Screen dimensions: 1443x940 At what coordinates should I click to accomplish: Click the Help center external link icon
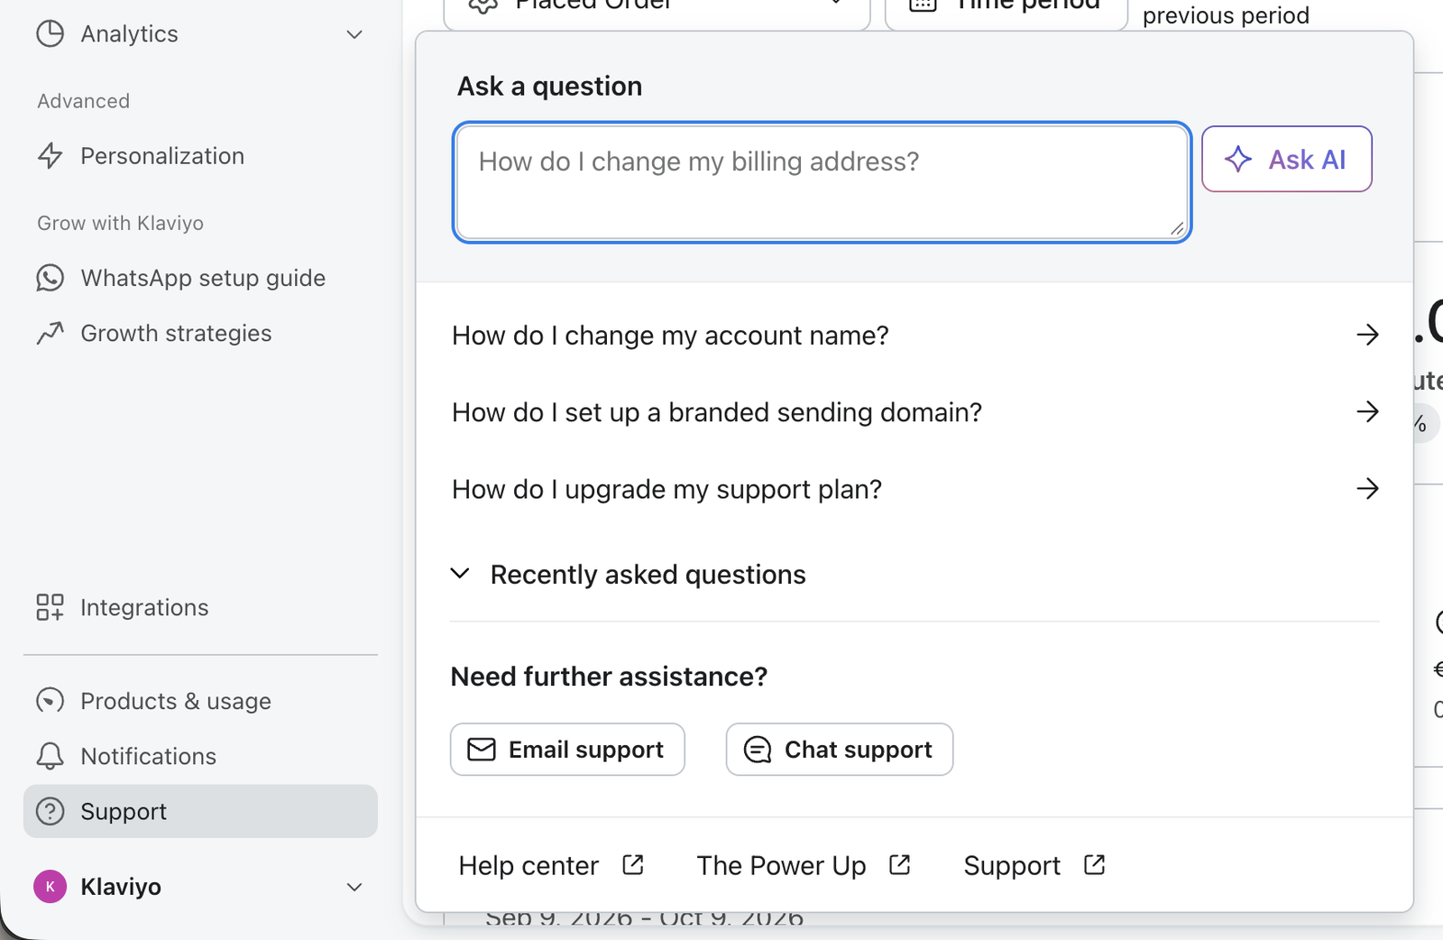pyautogui.click(x=633, y=865)
